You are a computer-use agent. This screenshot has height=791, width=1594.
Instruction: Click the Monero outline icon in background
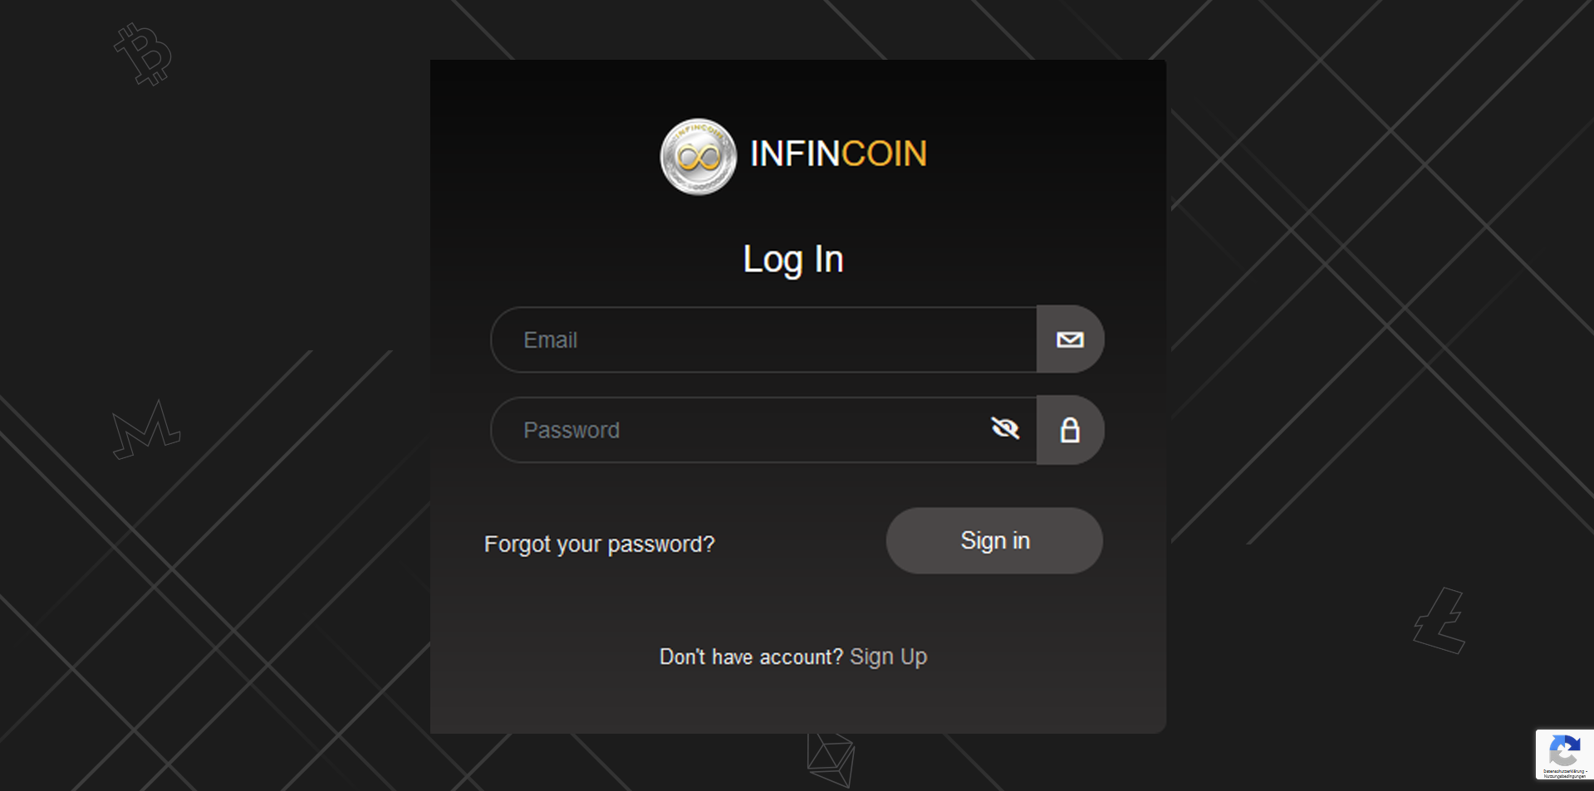(x=146, y=430)
